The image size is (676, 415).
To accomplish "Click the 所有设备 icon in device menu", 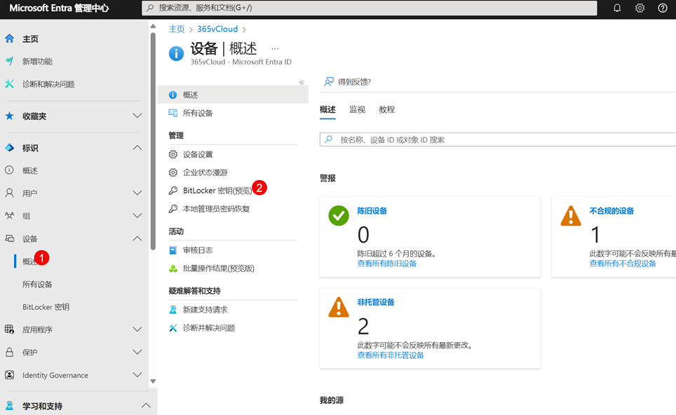I will point(173,113).
